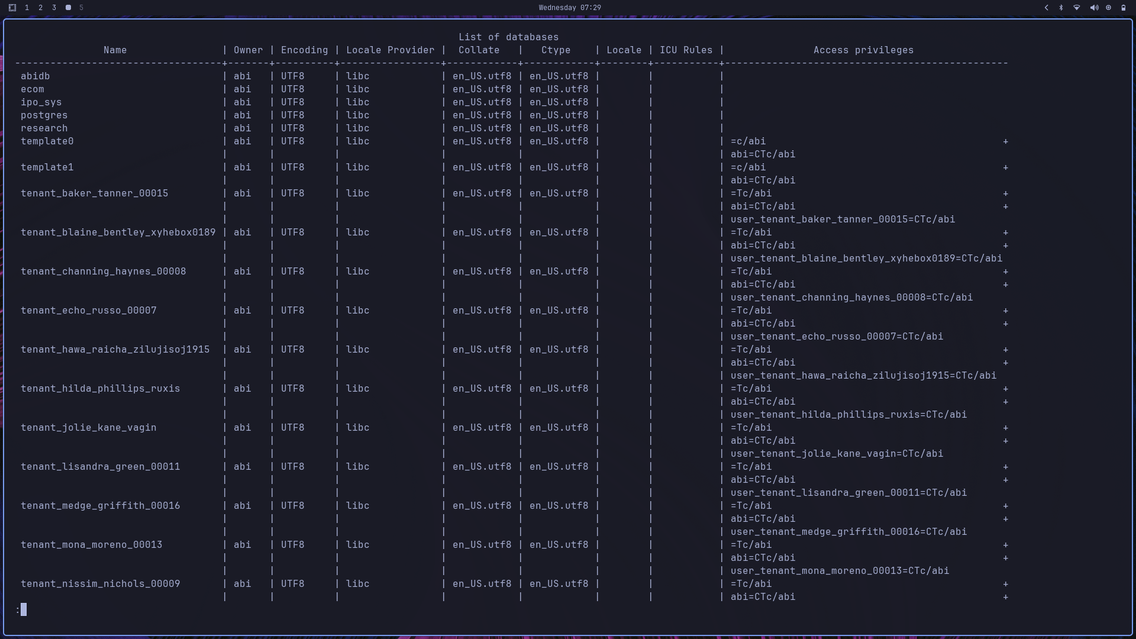1136x639 pixels.
Task: Collapse the system tray with the chevron
Action: coord(1046,8)
